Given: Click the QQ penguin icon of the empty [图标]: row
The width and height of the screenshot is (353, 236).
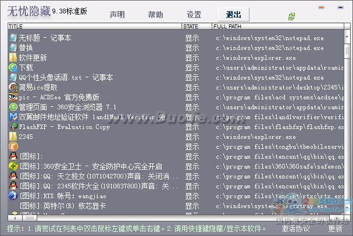Looking at the screenshot, I should coord(13,156).
